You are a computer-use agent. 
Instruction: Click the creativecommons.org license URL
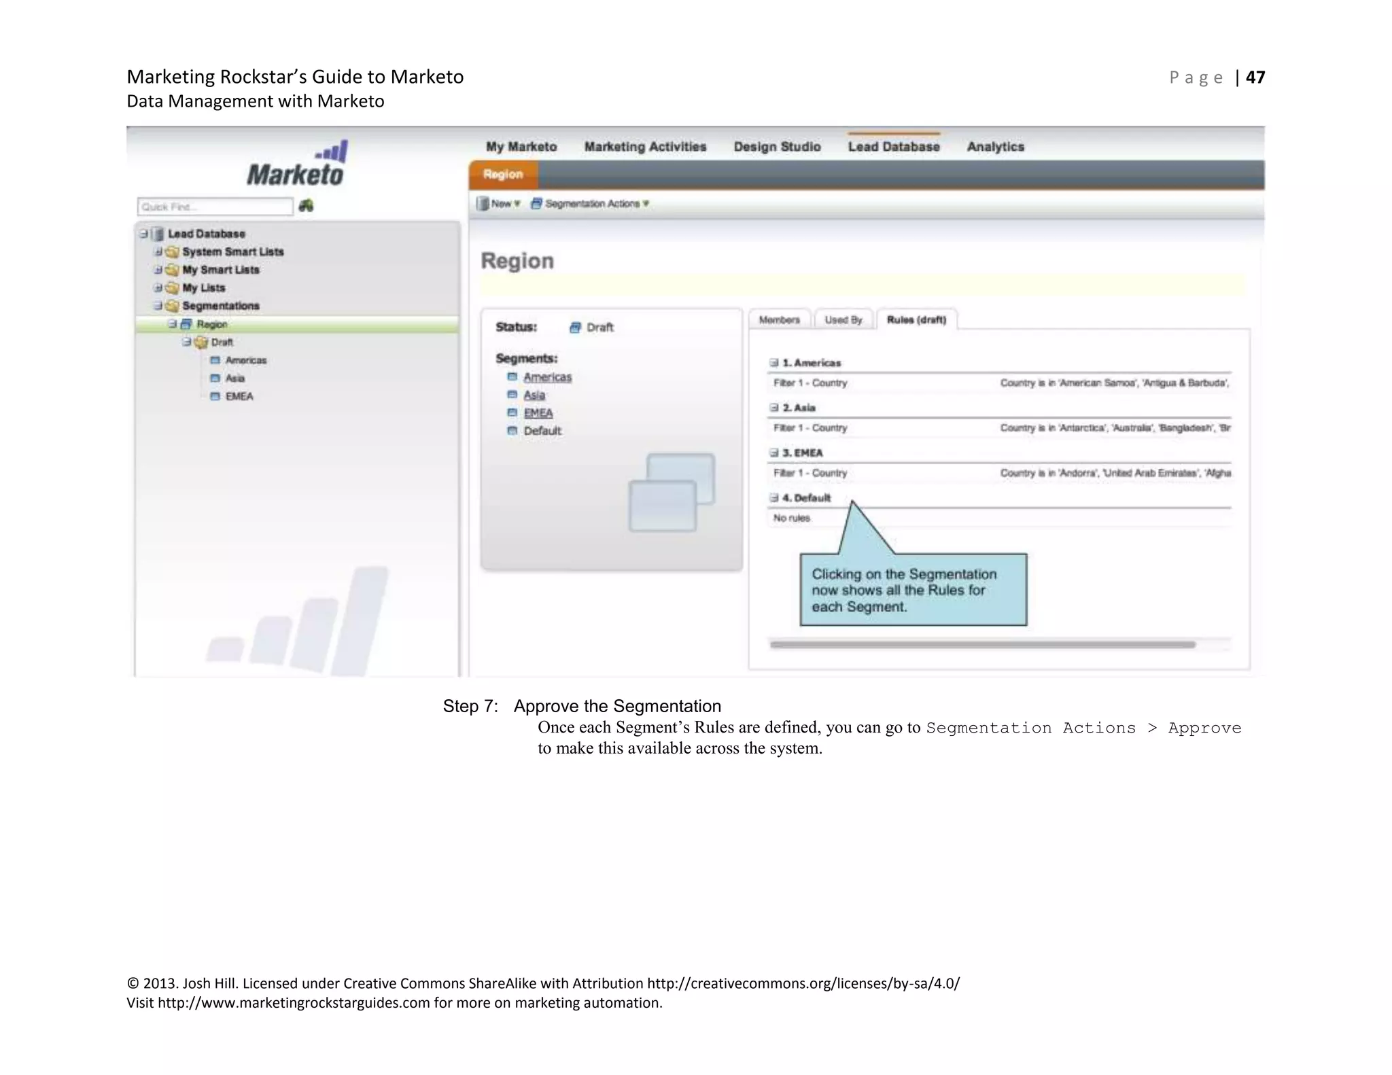[803, 983]
